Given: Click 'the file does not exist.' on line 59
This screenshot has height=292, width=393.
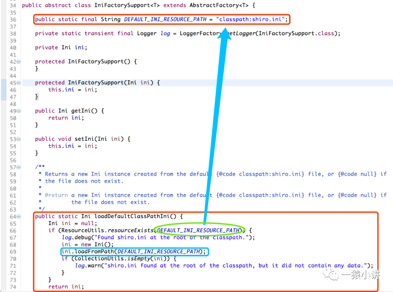Looking at the screenshot, I should [x=84, y=181].
